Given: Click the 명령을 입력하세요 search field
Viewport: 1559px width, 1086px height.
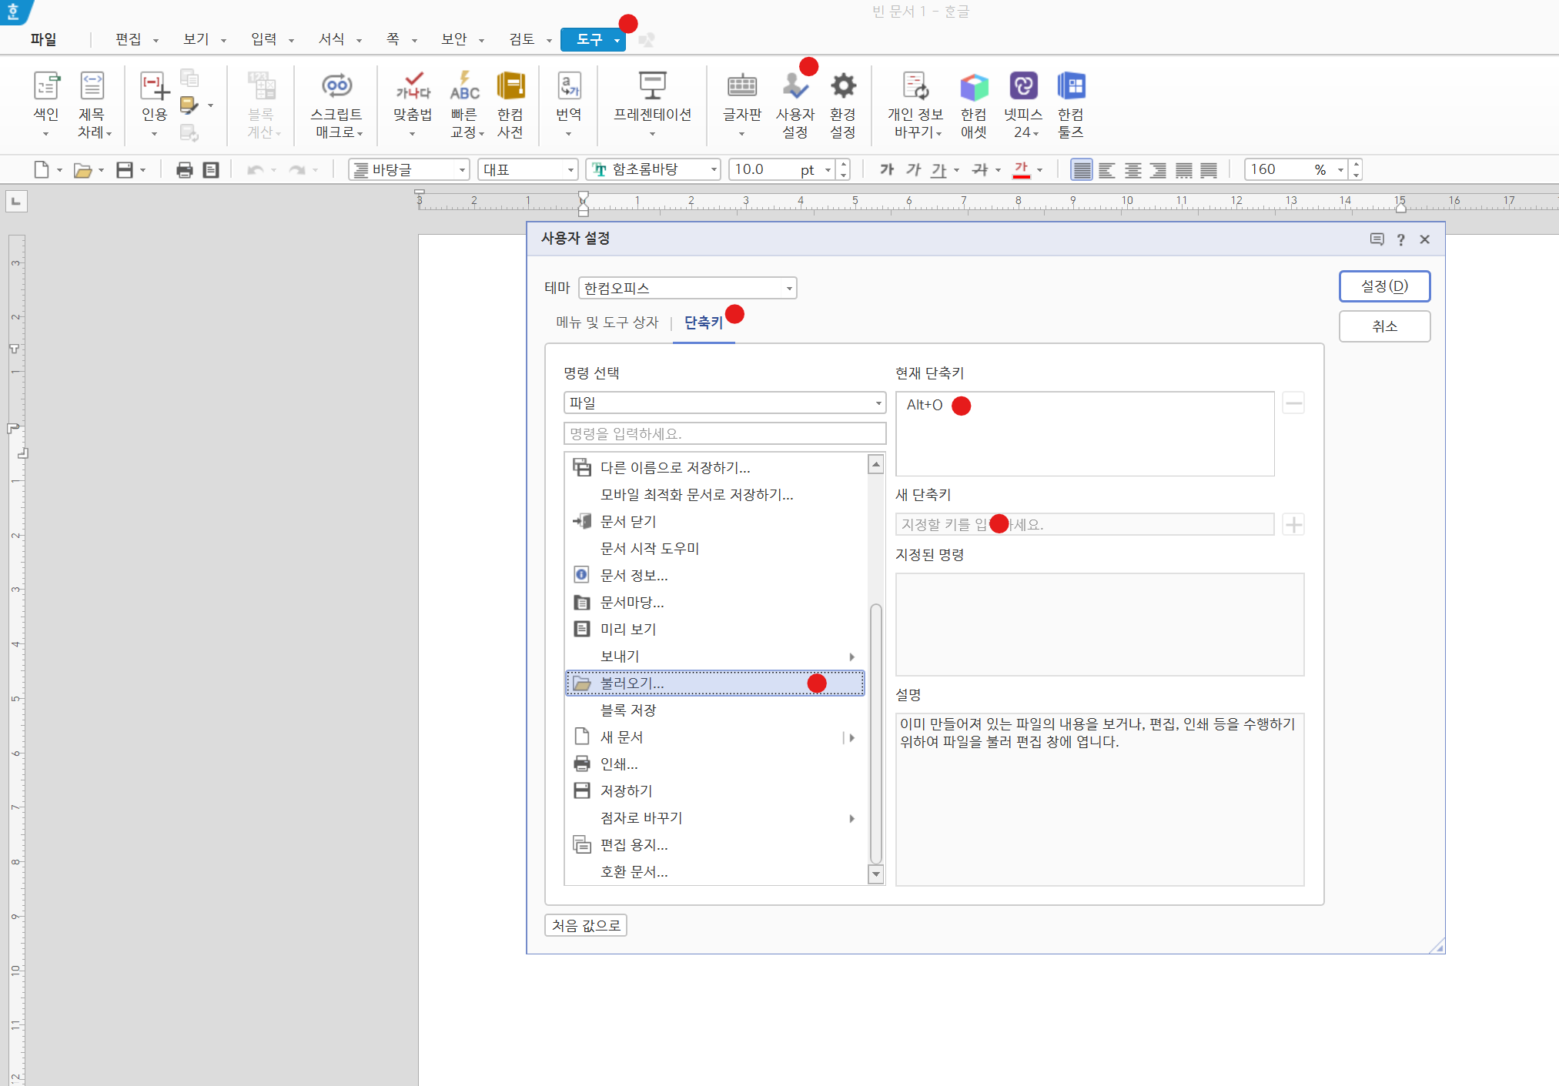Looking at the screenshot, I should point(724,434).
